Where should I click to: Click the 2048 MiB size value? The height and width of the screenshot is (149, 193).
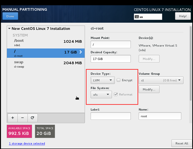72,63
